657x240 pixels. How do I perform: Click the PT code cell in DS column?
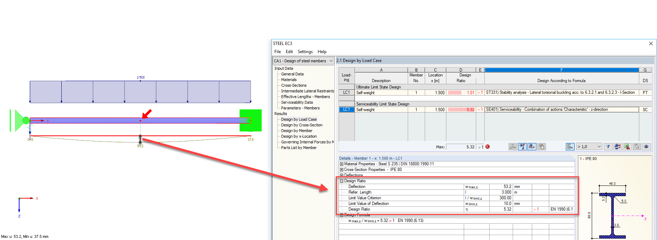point(645,92)
